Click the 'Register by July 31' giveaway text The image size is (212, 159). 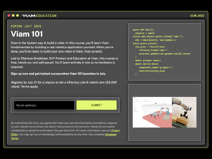point(64,84)
